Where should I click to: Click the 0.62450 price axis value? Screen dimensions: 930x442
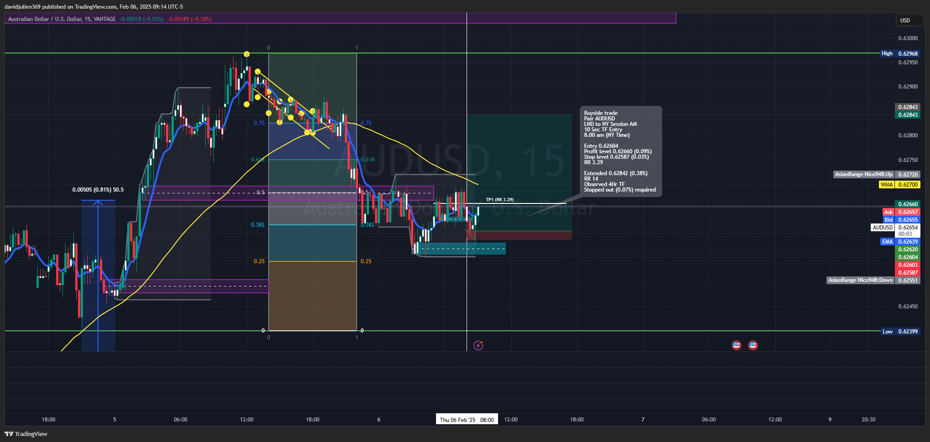(908, 306)
